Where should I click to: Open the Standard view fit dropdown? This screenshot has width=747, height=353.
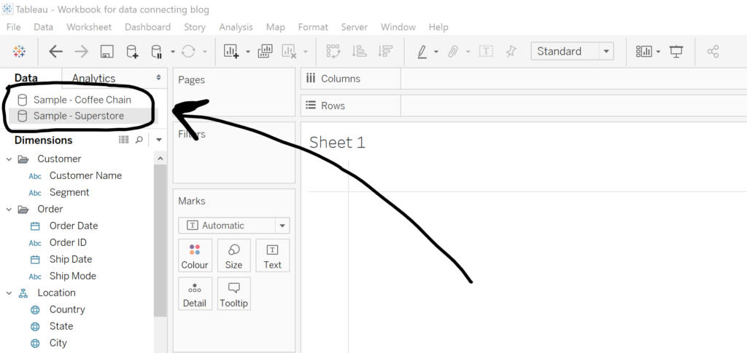point(606,51)
